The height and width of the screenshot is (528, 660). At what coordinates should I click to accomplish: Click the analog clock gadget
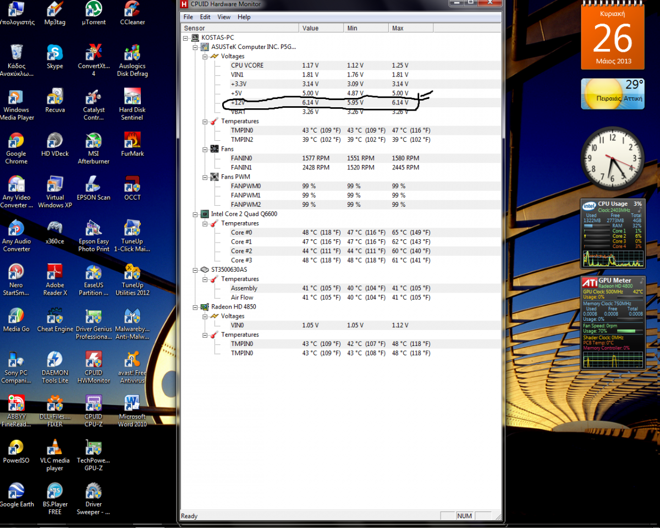pyautogui.click(x=613, y=158)
